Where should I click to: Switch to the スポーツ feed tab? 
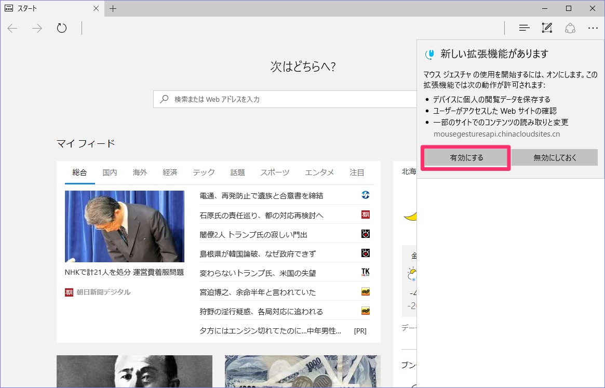click(275, 172)
